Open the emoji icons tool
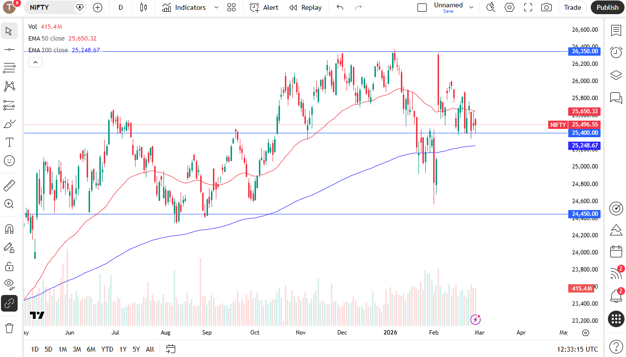This screenshot has width=626, height=357. 9,161
